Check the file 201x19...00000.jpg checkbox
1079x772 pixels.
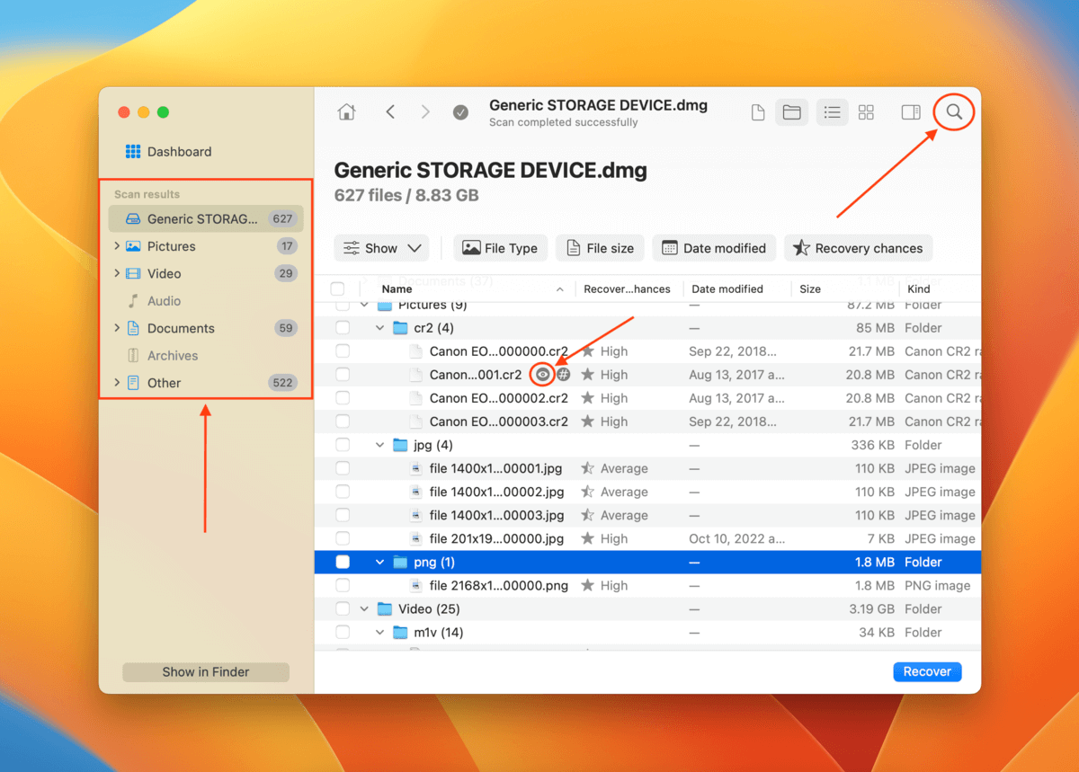coord(343,538)
